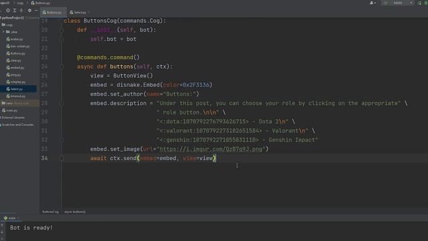
Task: Open embed.py in project tree
Action: tap(15, 68)
